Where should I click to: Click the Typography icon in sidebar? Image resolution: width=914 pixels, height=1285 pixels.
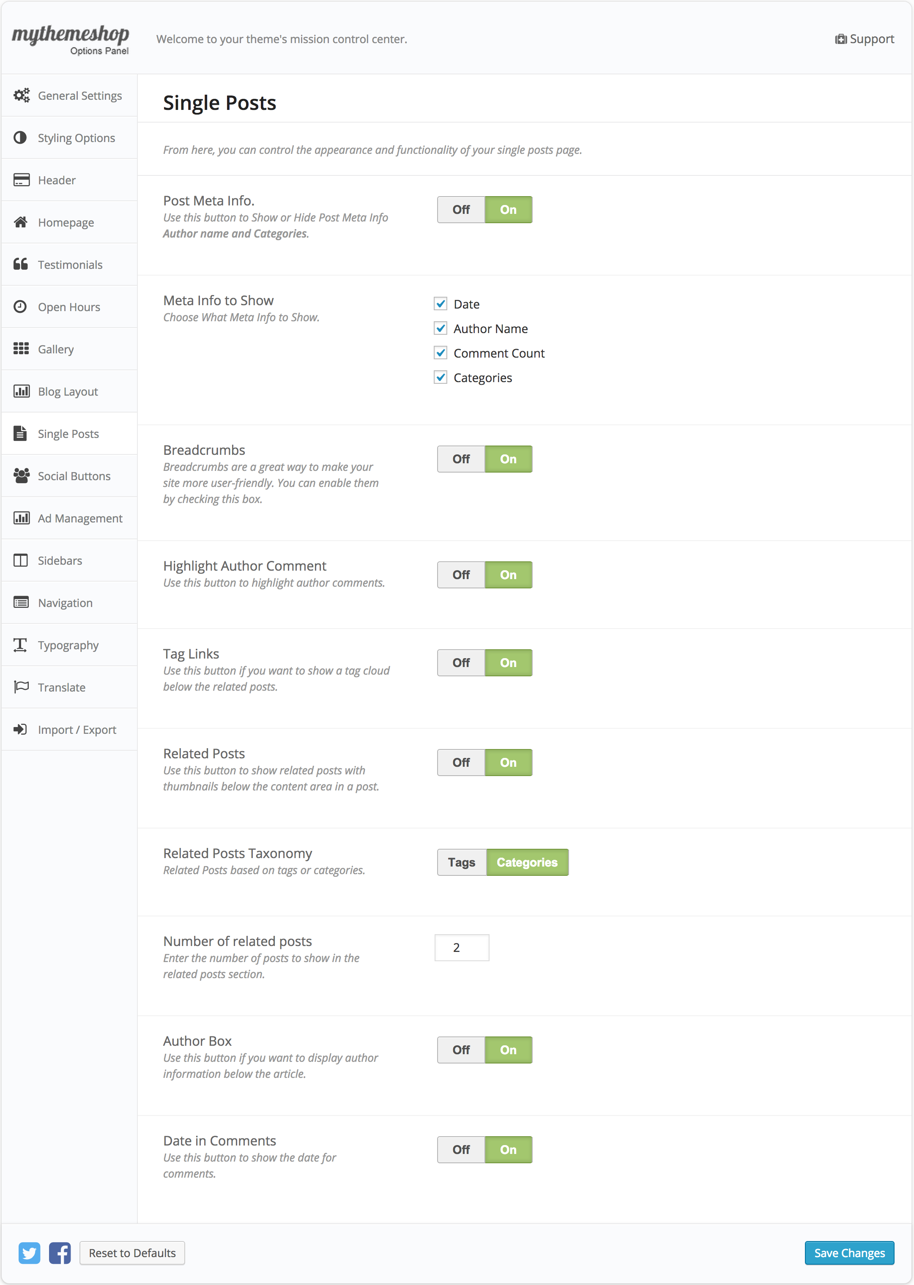click(x=21, y=645)
